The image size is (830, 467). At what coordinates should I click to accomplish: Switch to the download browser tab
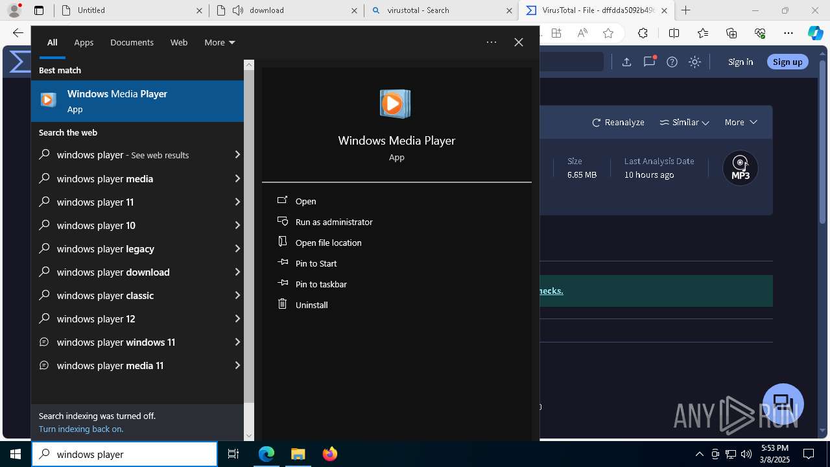[x=287, y=10]
